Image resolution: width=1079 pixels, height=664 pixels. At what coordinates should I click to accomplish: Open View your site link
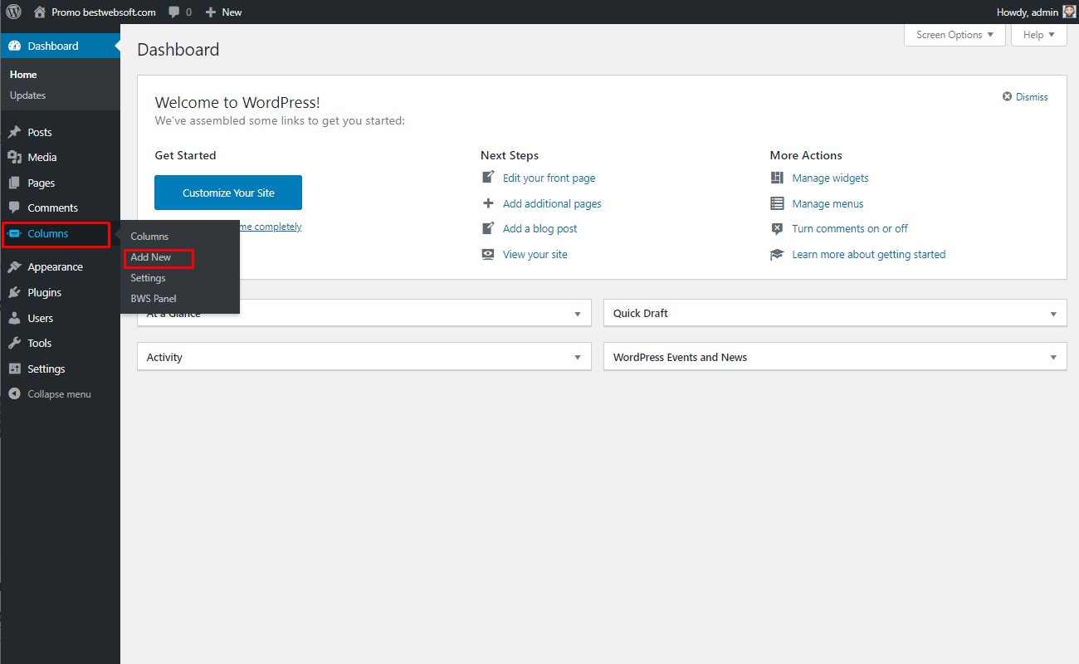tap(535, 254)
